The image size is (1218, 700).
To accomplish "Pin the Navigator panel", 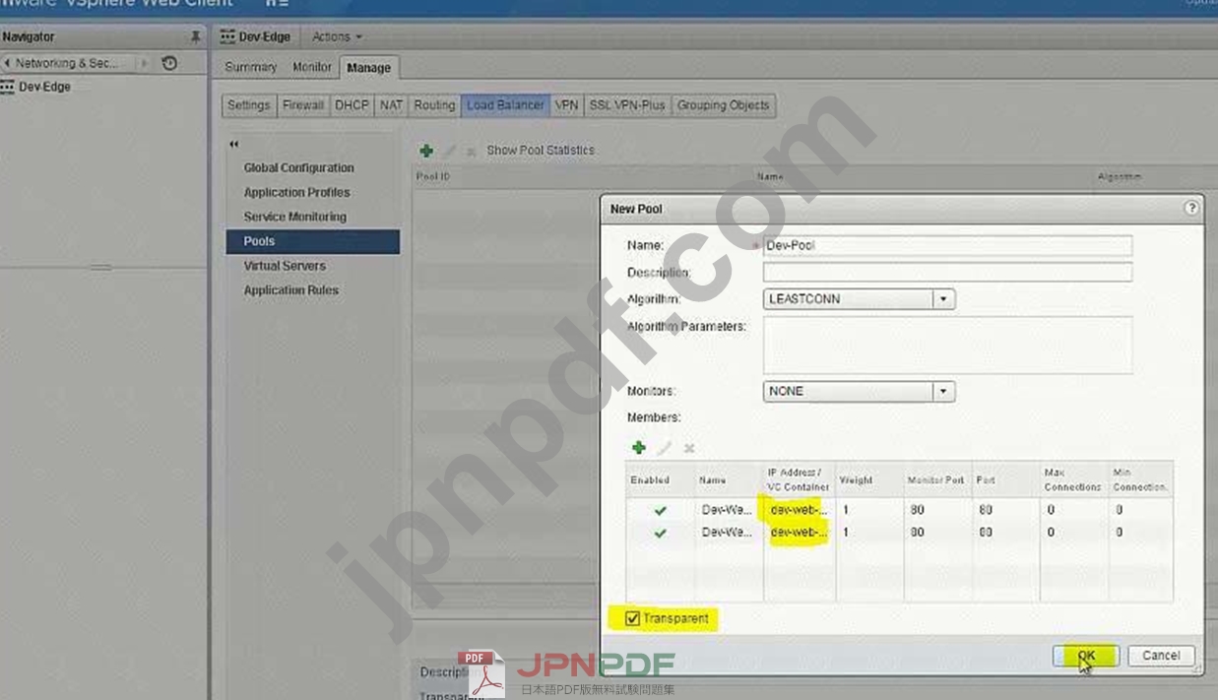I will pos(195,37).
